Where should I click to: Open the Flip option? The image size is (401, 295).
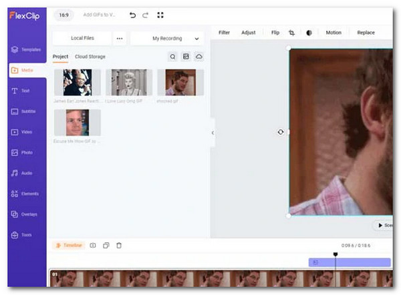275,33
